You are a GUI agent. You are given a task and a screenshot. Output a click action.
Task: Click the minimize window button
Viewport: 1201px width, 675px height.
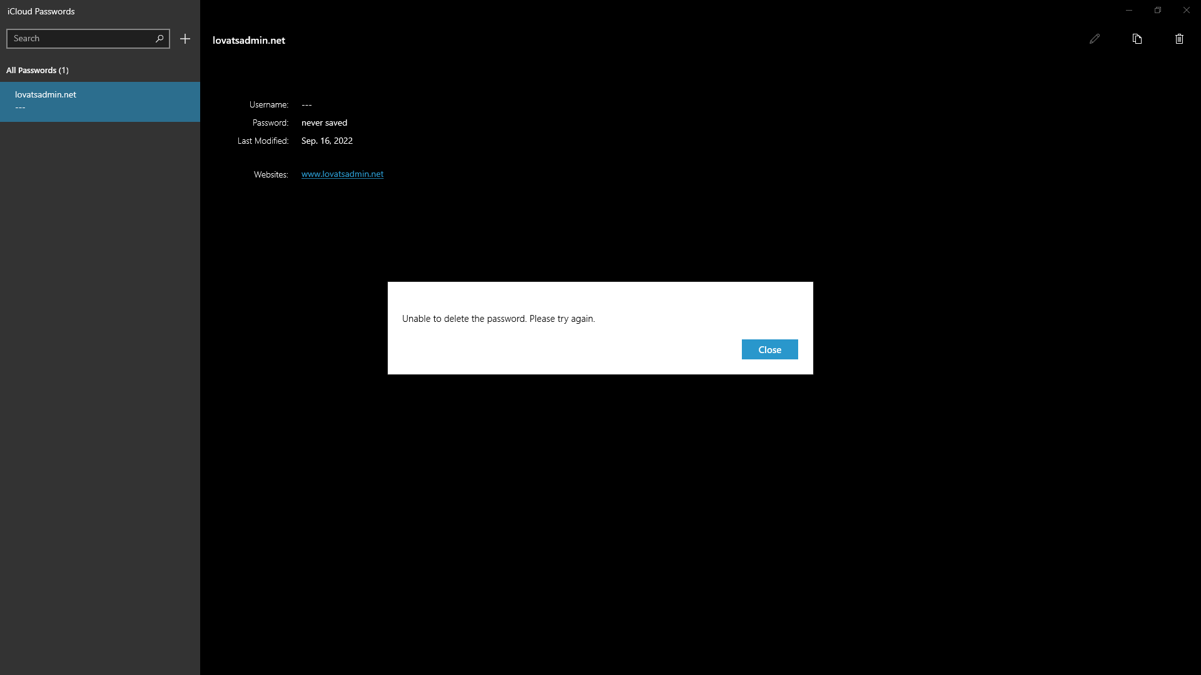1129,9
